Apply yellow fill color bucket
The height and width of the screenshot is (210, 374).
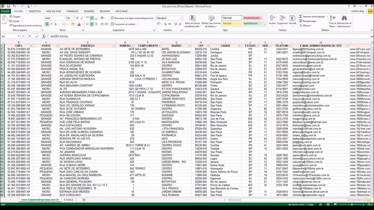(x=72, y=24)
